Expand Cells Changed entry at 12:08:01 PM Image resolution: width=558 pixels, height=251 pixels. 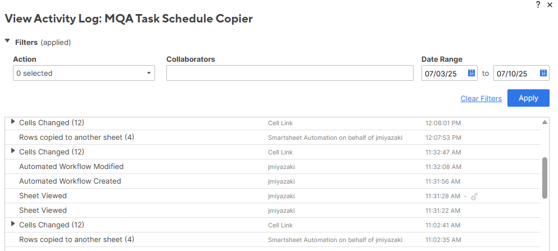pos(13,122)
